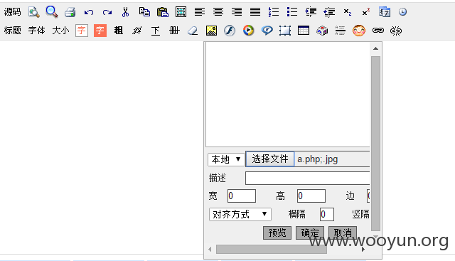Image resolution: width=455 pixels, height=261 pixels.
Task: Insert special character
Action: pyautogui.click(x=322, y=31)
